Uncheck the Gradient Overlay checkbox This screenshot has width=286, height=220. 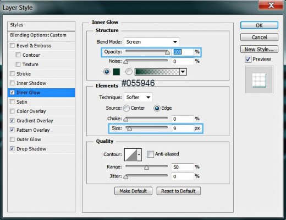[x=12, y=121]
